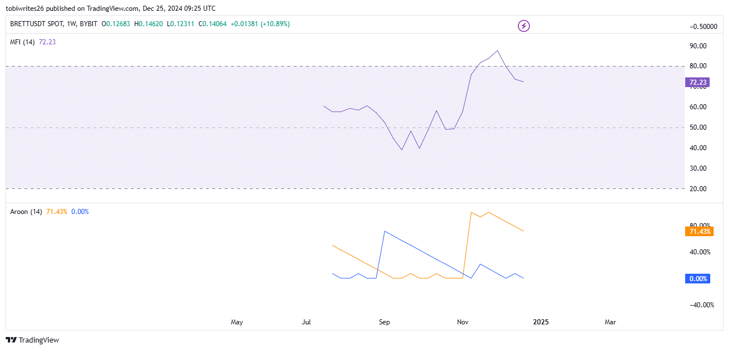Click the 80.00 level on the MFI scale

698,67
